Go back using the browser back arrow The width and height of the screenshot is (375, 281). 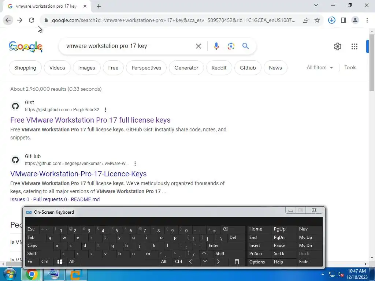click(8, 20)
